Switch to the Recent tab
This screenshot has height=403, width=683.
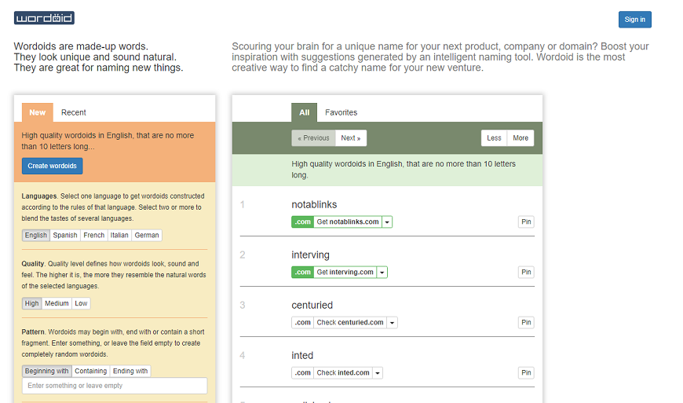pyautogui.click(x=74, y=112)
